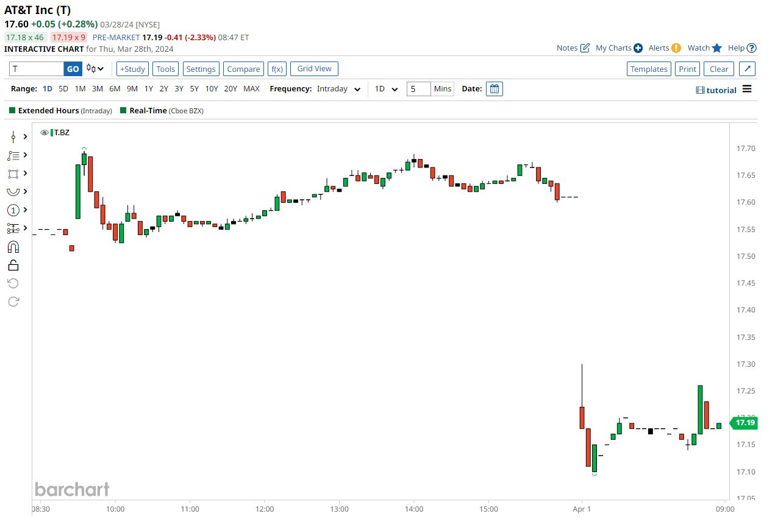Expand chart with the pop-out arrow icon
Image resolution: width=775 pixels, height=525 pixels.
[748, 69]
